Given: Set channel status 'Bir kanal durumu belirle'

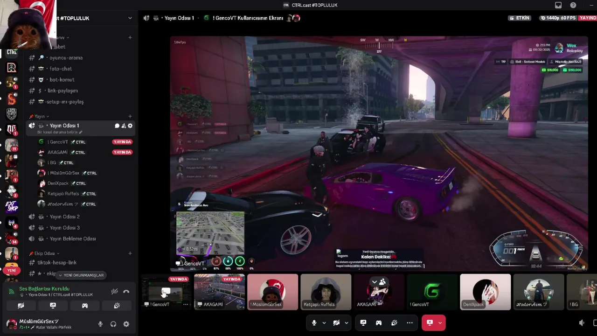Looking at the screenshot, I should tap(60, 132).
